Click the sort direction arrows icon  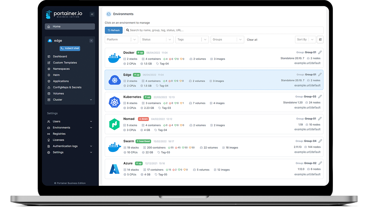[320, 39]
